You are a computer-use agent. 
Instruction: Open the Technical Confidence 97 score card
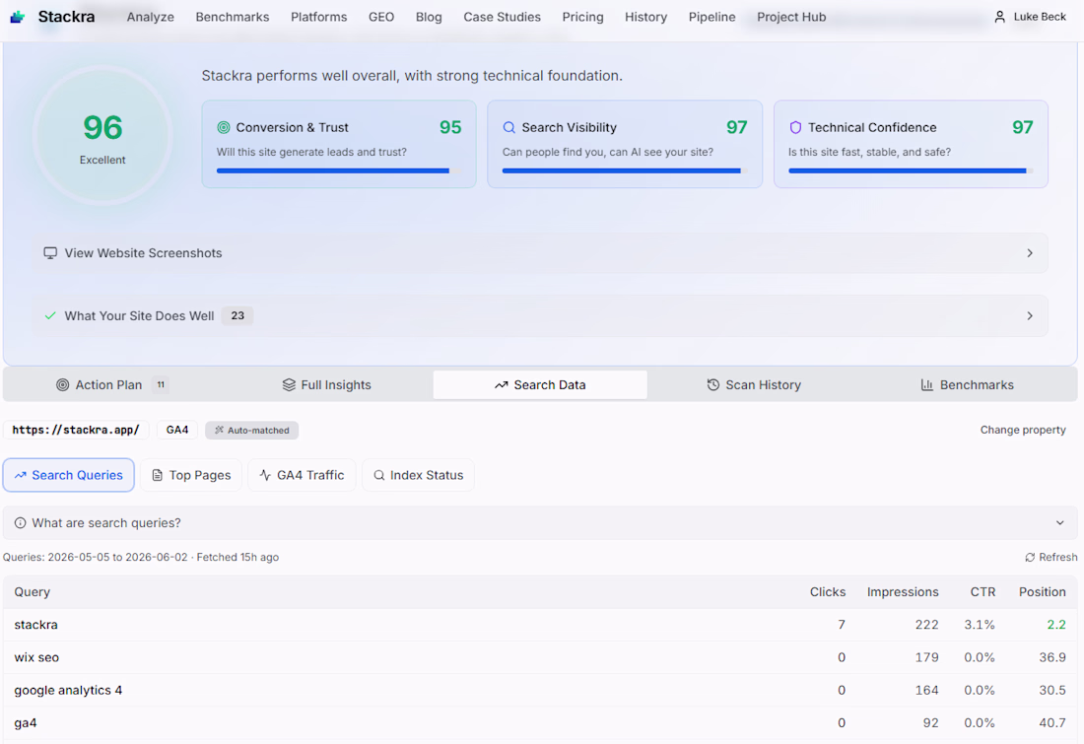click(911, 144)
